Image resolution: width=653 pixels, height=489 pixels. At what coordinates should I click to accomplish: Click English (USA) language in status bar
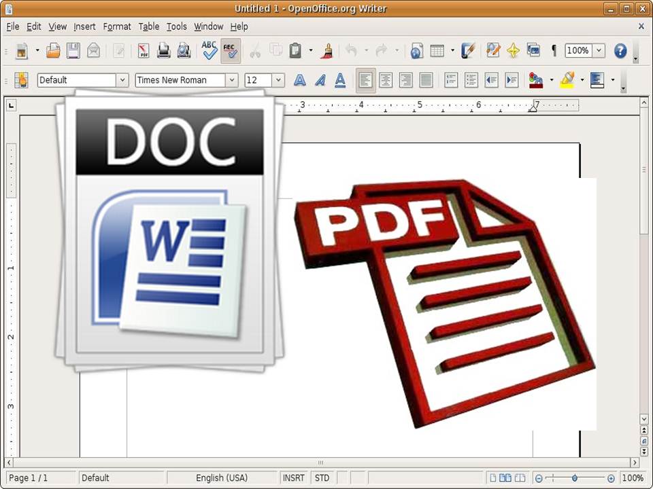222,478
